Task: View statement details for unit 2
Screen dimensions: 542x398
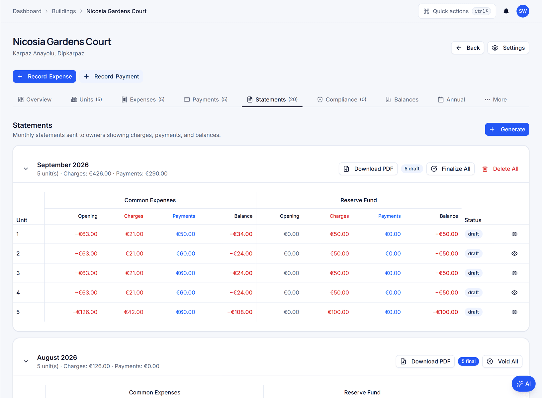Action: click(514, 254)
